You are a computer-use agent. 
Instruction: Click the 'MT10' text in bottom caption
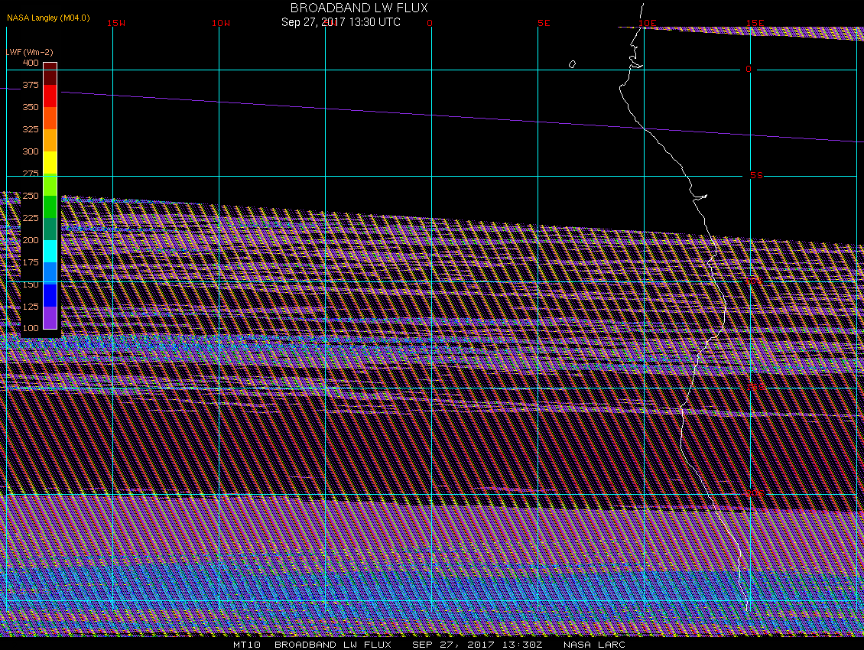pos(247,645)
